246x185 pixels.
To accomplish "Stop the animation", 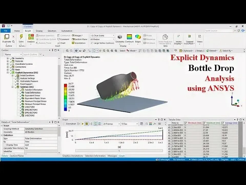I will (87, 124).
